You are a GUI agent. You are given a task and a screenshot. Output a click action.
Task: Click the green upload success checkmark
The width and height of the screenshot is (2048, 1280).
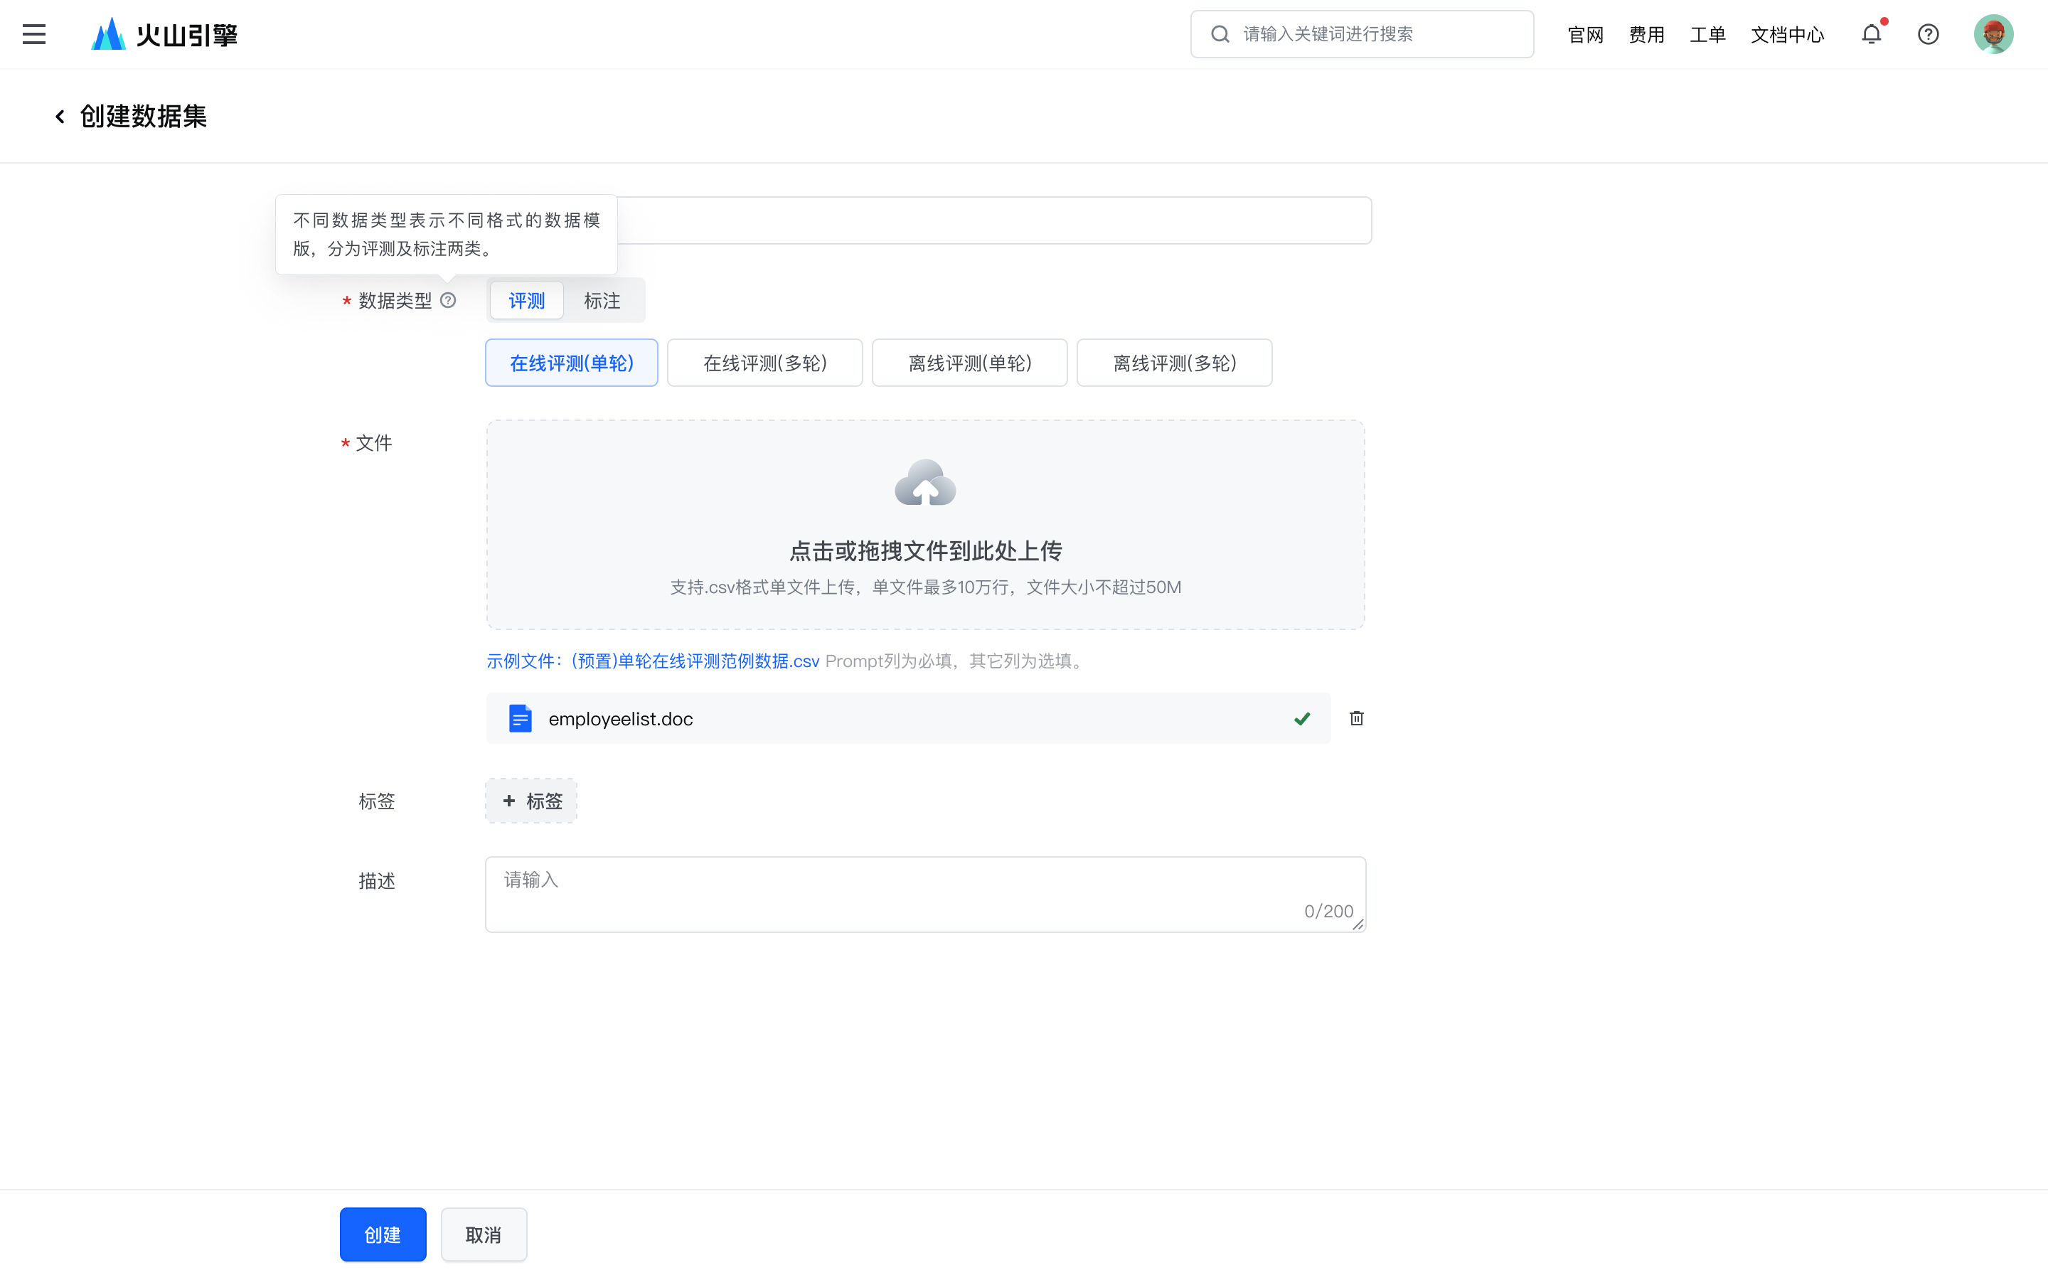click(1301, 719)
